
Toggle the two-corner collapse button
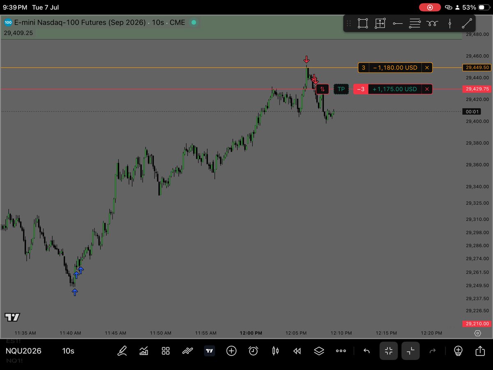coord(410,351)
